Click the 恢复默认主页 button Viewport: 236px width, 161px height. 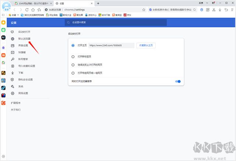(146, 45)
